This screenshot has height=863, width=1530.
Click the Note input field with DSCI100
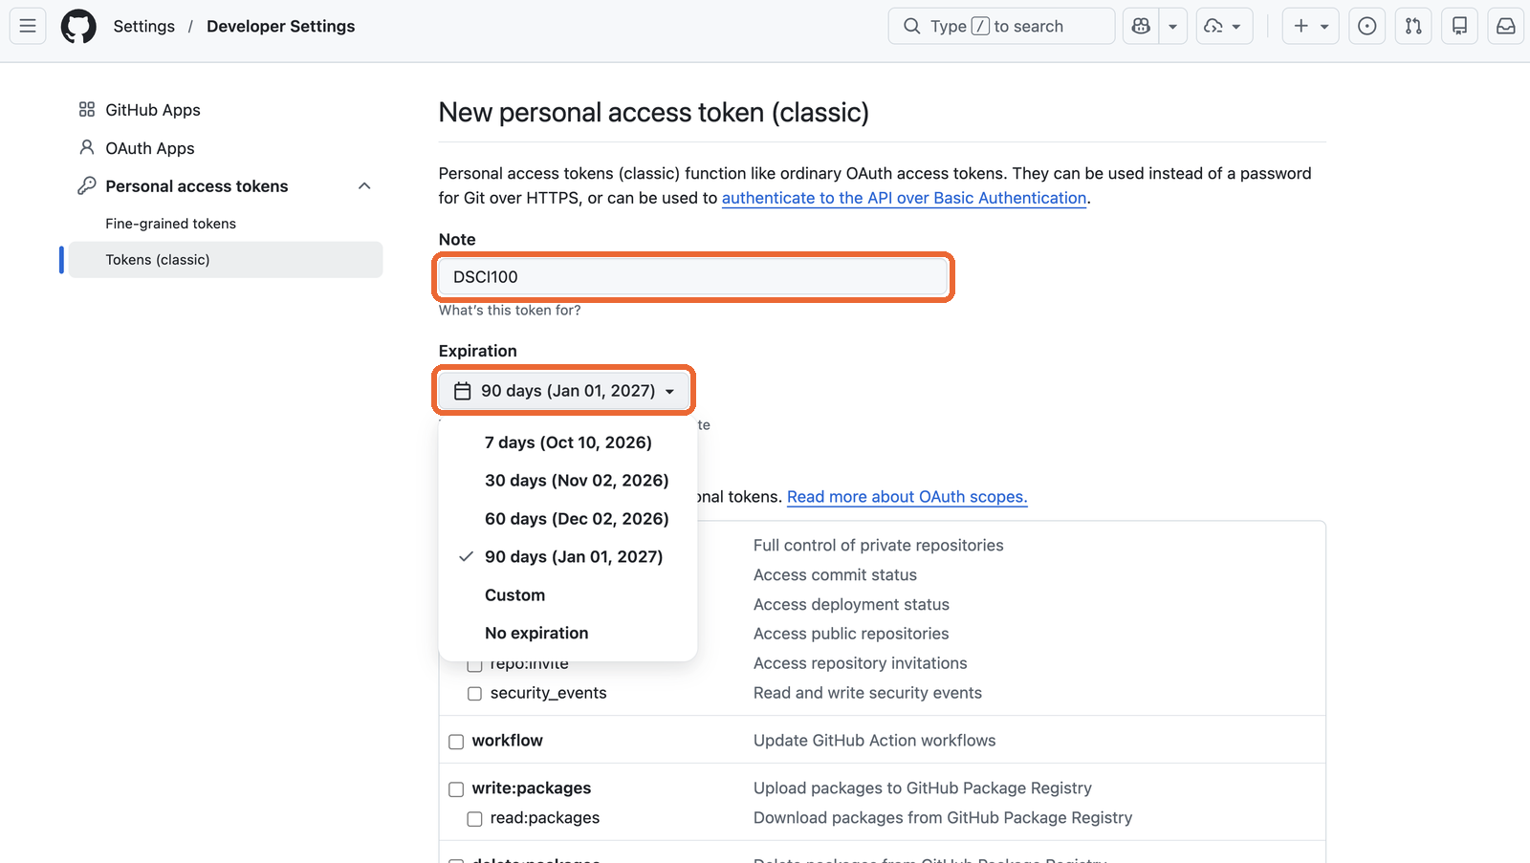(x=693, y=277)
